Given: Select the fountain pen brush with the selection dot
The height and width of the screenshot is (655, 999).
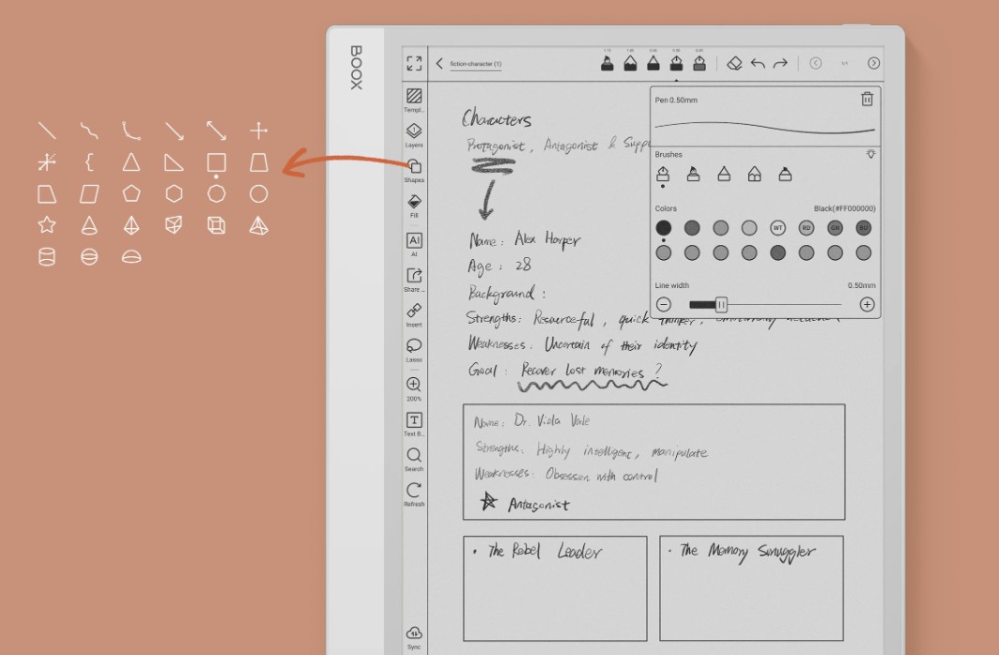Looking at the screenshot, I should pos(663,174).
